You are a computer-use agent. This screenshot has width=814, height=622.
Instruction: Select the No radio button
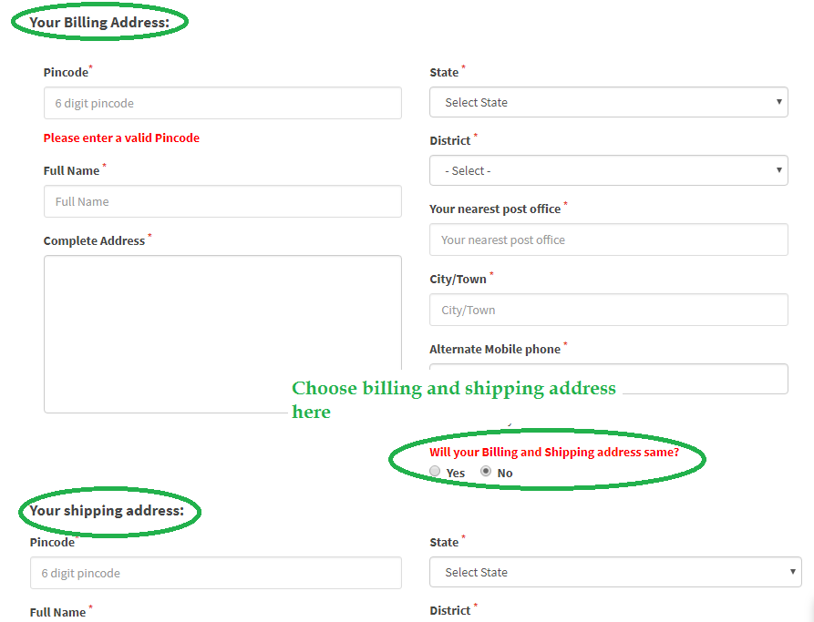(x=486, y=472)
